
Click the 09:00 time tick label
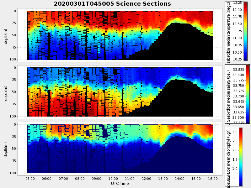97,179
